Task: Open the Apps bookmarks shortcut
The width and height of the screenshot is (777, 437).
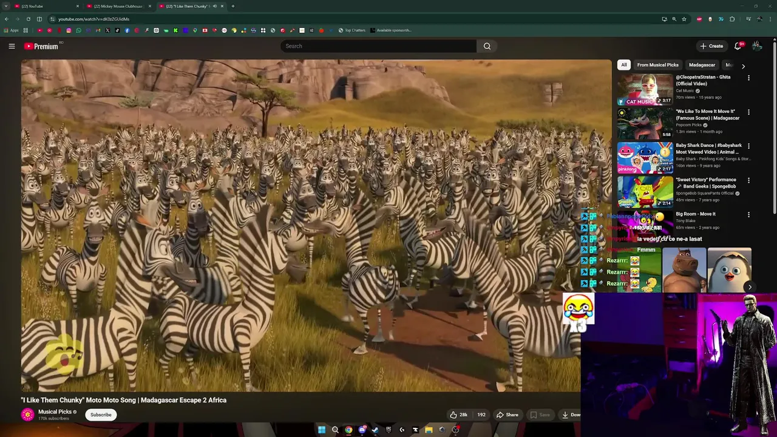Action: [11, 30]
